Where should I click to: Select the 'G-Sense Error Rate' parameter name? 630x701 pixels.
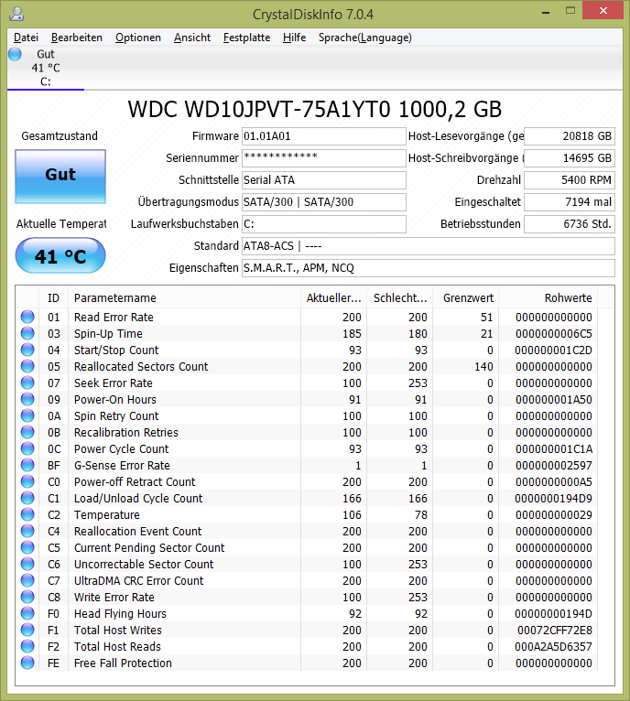pos(122,466)
